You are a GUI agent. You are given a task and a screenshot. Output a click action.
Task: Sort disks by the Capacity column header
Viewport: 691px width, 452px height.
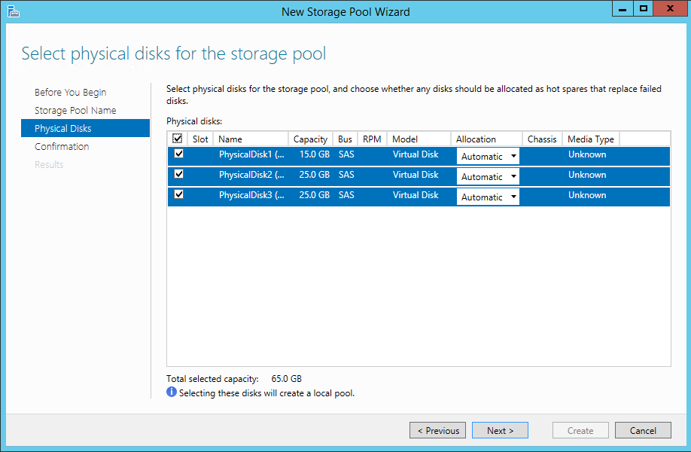[x=311, y=139]
